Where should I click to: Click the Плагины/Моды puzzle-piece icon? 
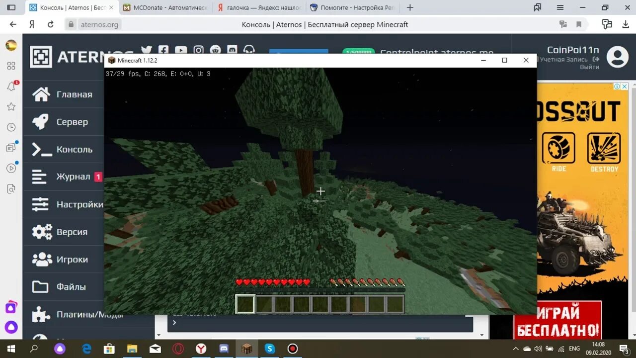click(41, 314)
